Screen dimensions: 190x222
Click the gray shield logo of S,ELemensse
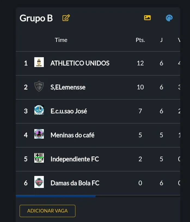(39, 86)
